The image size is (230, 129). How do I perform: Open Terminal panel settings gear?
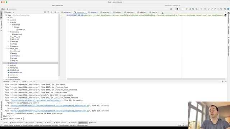click(x=222, y=81)
